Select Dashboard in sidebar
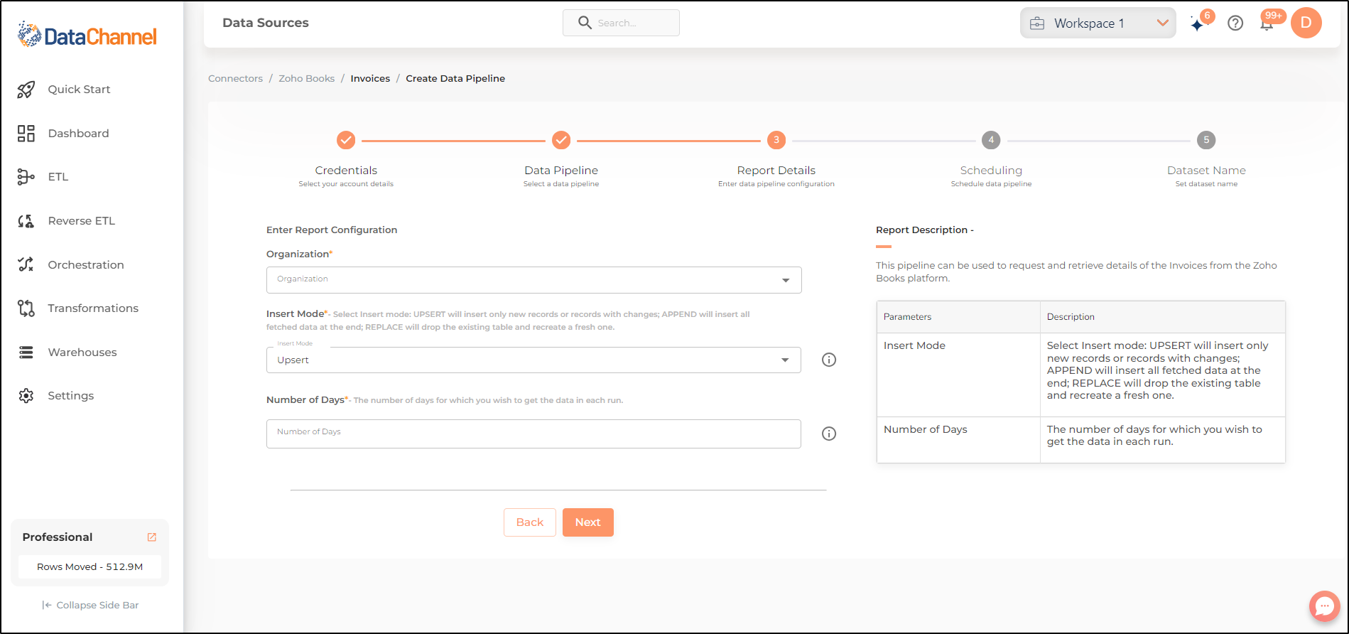Screen dimensions: 1349x634 pyautogui.click(x=78, y=134)
